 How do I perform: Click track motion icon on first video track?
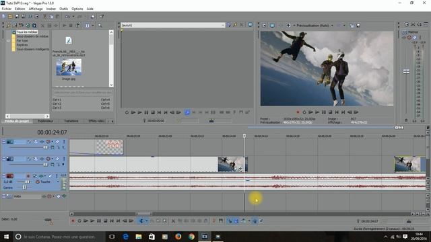(36, 142)
